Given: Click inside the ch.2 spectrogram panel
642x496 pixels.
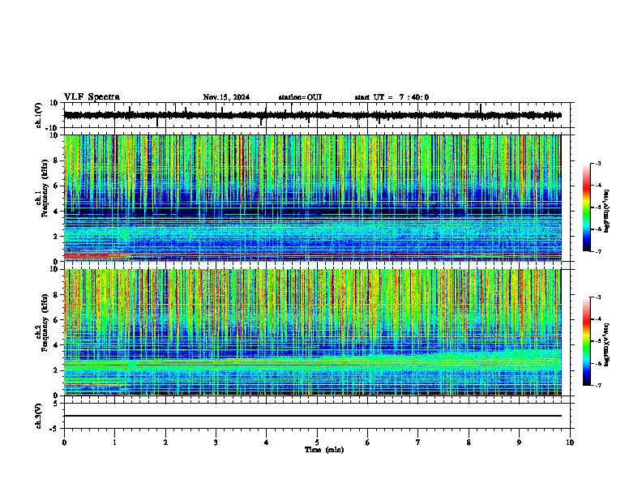Looking at the screenshot, I should pyautogui.click(x=312, y=332).
